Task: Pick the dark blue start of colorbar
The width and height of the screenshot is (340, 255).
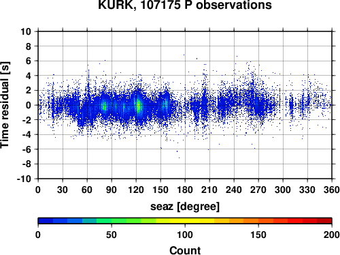Action: pos(46,221)
